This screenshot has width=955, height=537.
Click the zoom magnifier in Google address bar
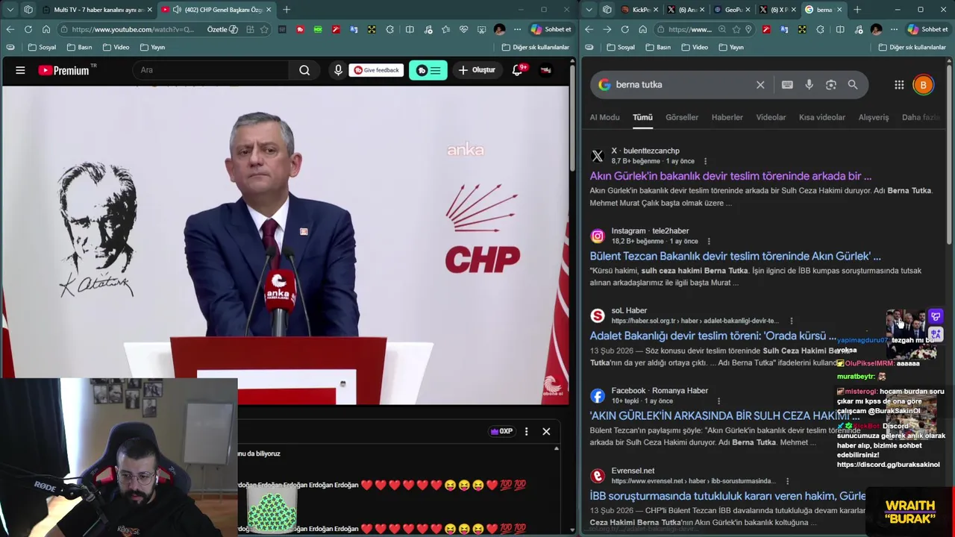coord(721,30)
